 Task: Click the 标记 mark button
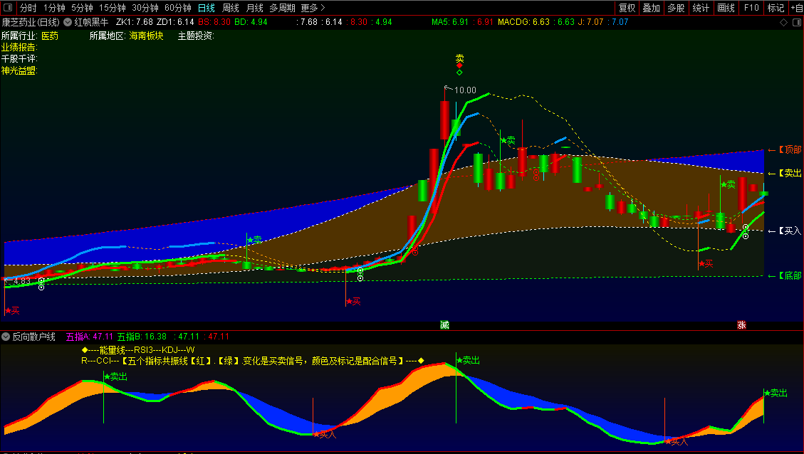(776, 9)
